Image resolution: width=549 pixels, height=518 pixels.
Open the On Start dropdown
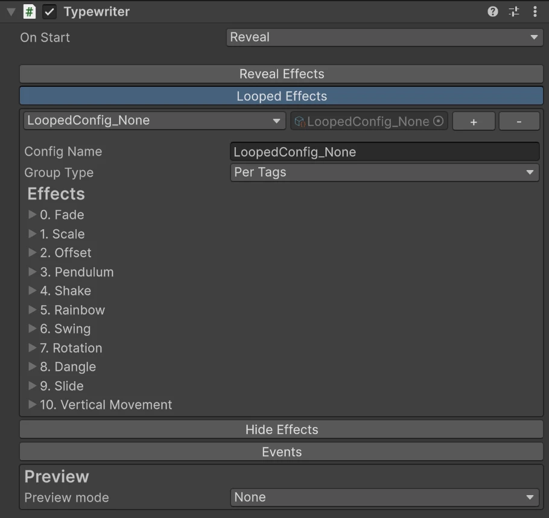click(x=384, y=37)
